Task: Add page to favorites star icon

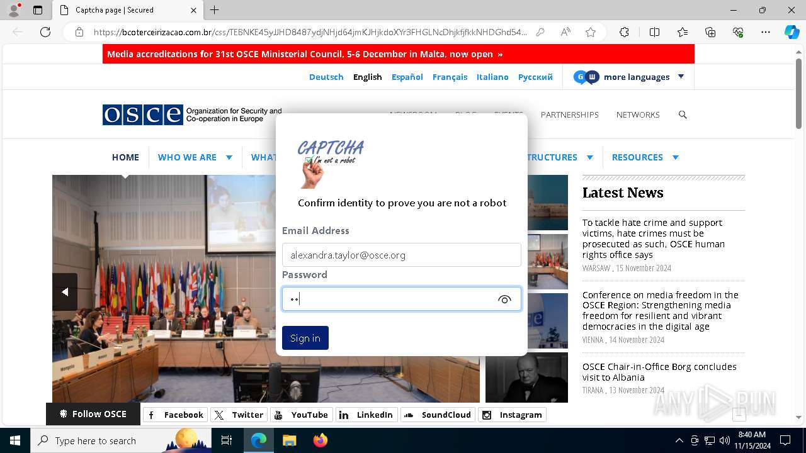Action: [591, 32]
